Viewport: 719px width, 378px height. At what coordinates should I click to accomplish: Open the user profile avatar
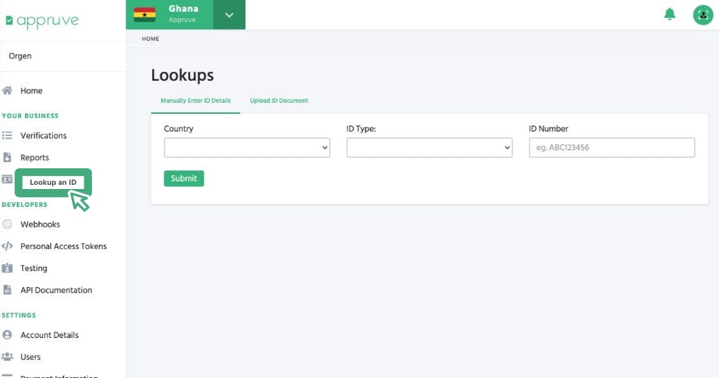pyautogui.click(x=702, y=15)
